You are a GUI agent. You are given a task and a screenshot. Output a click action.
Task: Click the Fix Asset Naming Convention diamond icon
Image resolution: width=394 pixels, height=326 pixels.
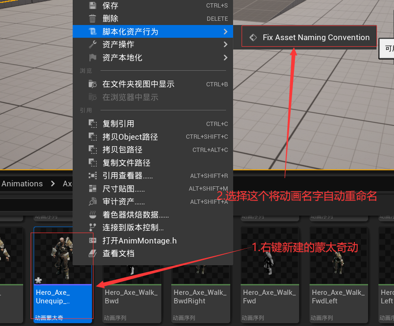253,37
